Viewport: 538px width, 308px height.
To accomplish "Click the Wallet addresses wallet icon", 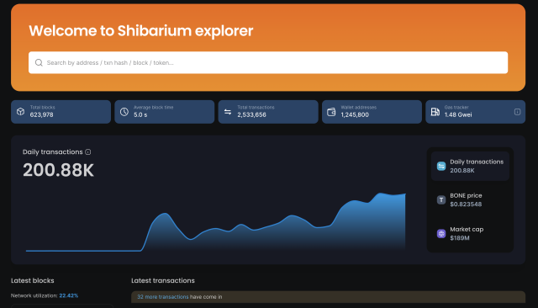I will click(x=331, y=112).
